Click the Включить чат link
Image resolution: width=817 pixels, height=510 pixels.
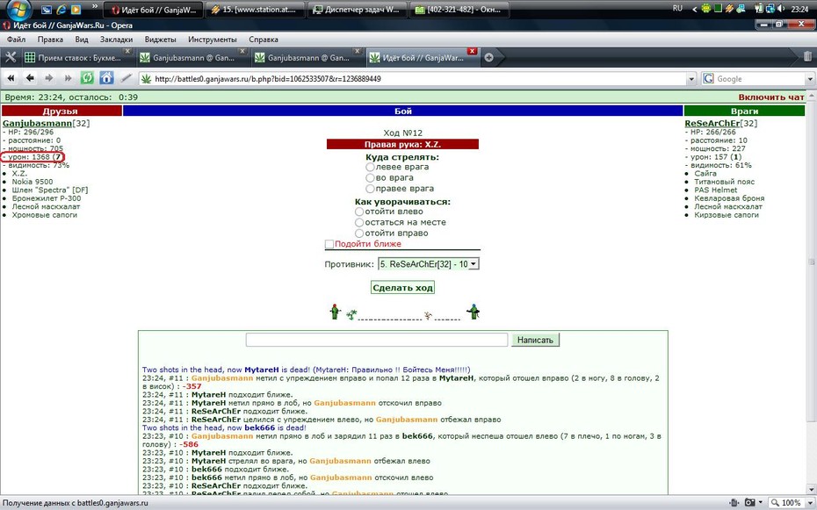tap(771, 97)
